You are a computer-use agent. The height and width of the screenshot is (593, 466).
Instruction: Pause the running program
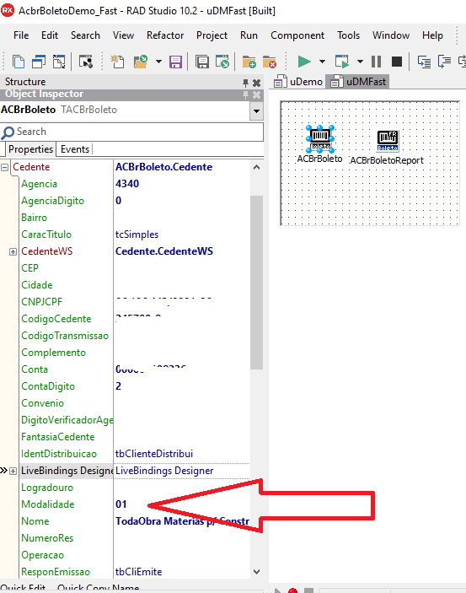(x=376, y=62)
